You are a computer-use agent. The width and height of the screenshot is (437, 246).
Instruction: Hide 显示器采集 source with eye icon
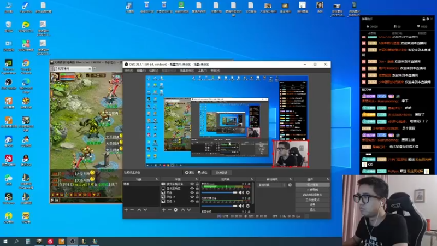192,188
